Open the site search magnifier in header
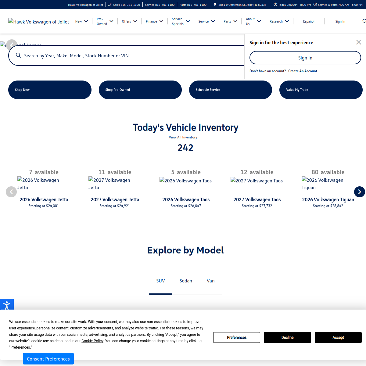The image size is (366, 366). (364, 21)
